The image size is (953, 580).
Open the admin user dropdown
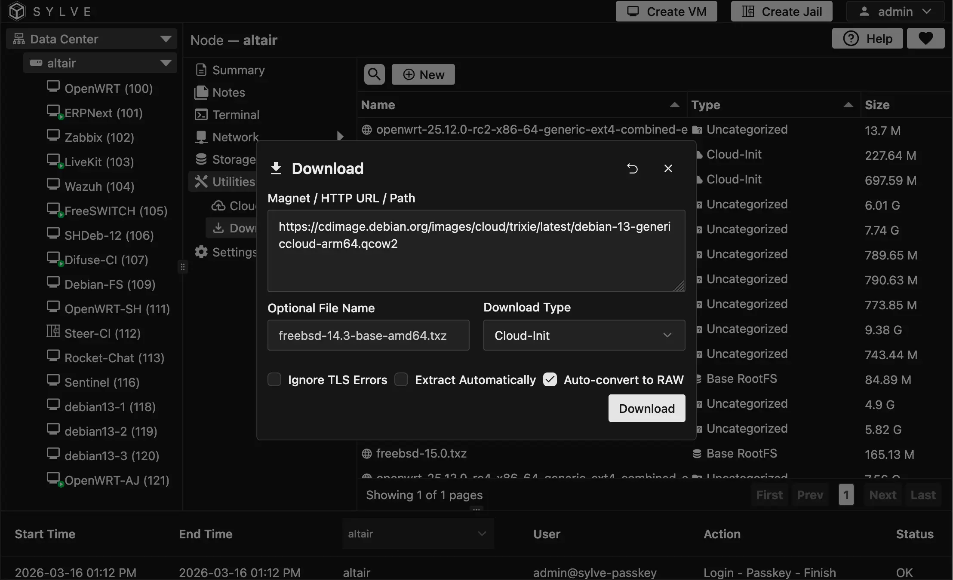coord(895,12)
